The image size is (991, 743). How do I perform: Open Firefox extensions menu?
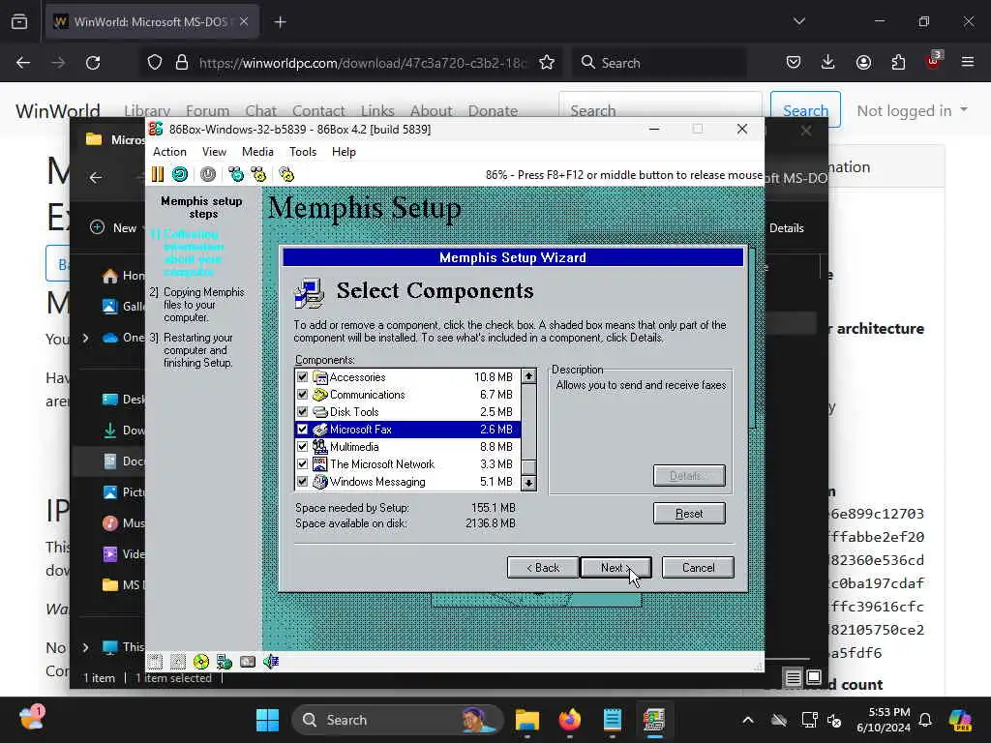coord(898,63)
